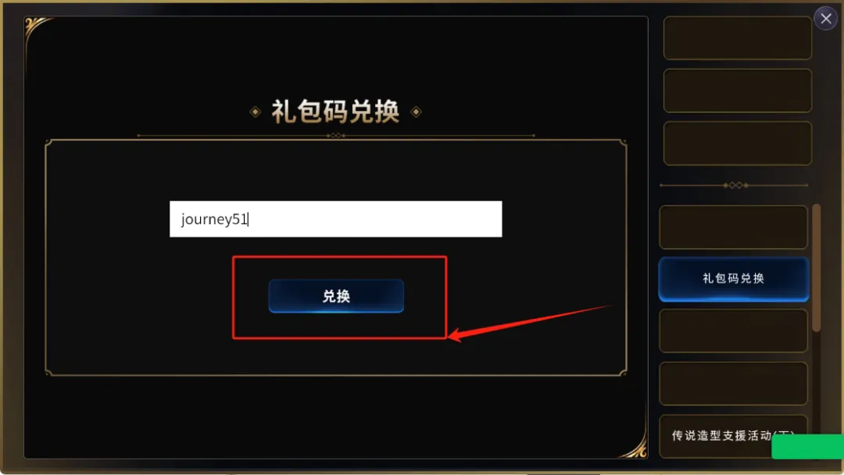844x475 pixels.
Task: Click the 礼包码兑换 heading text
Action: coord(335,112)
